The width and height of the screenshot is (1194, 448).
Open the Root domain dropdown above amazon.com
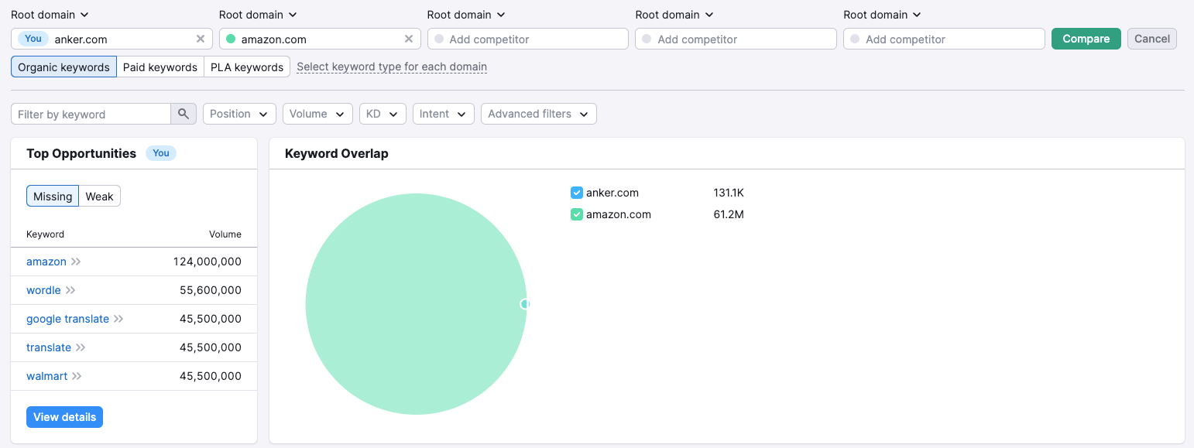pos(258,15)
